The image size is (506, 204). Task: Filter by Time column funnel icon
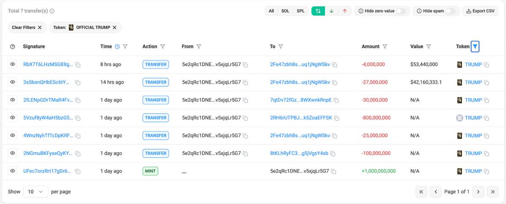point(125,46)
